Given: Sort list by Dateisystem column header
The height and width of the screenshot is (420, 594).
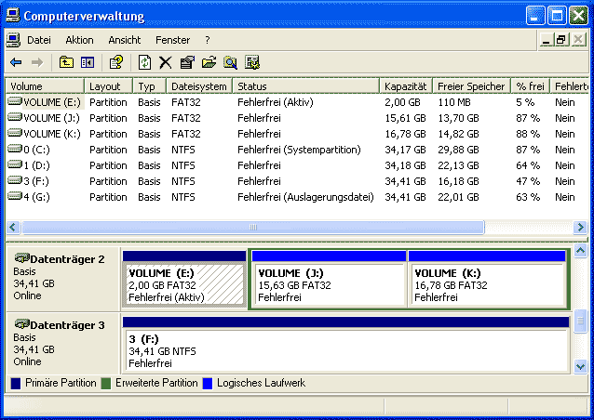Looking at the screenshot, I should pos(198,86).
